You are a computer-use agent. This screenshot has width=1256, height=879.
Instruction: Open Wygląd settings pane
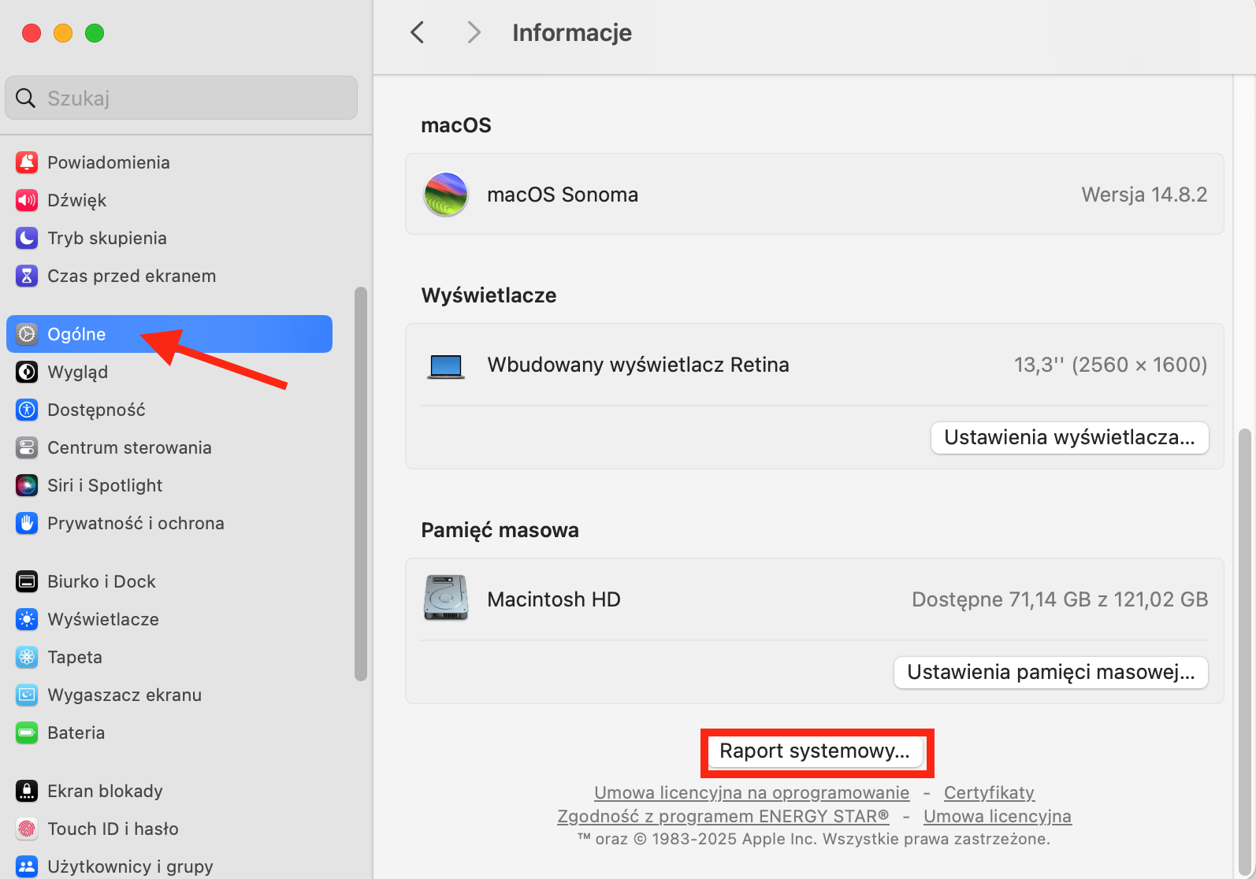169,372
